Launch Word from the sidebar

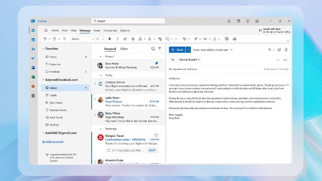coord(33,68)
